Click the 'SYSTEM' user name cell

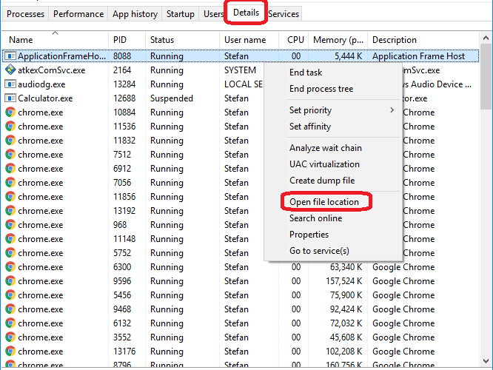point(240,70)
